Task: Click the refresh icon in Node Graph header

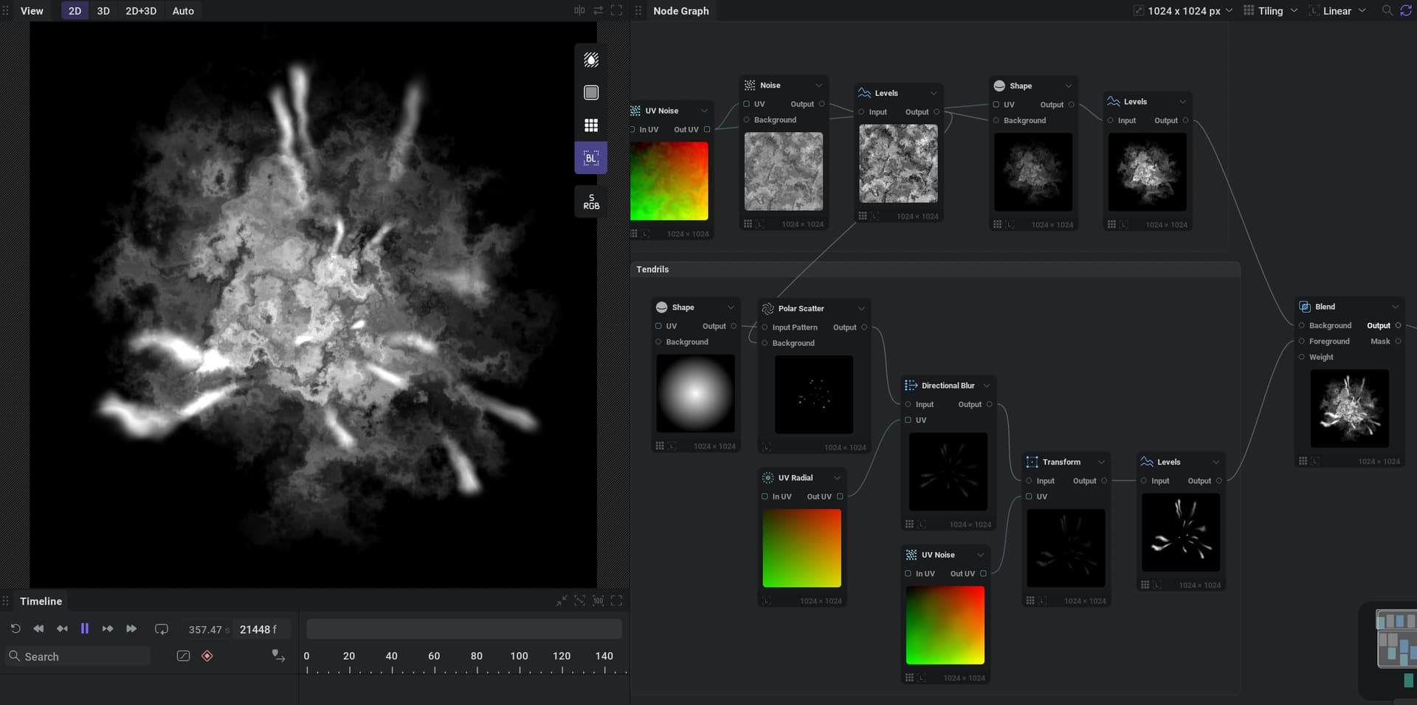Action: coord(1406,10)
